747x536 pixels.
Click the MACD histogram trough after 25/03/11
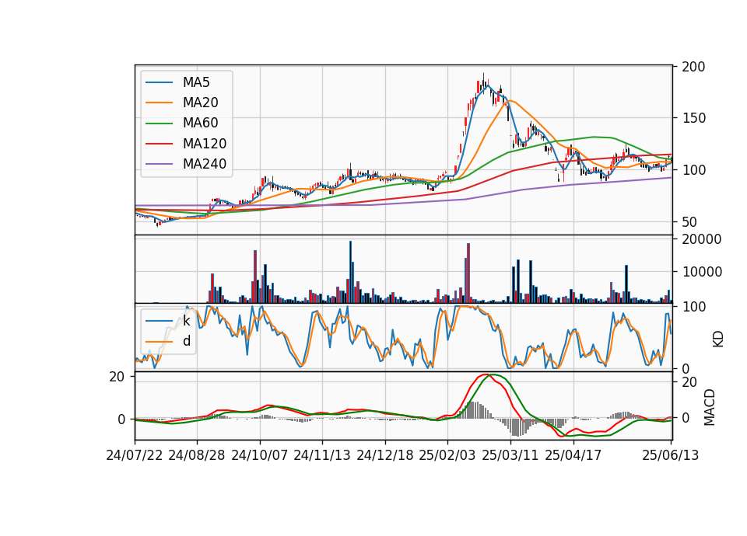point(517,427)
